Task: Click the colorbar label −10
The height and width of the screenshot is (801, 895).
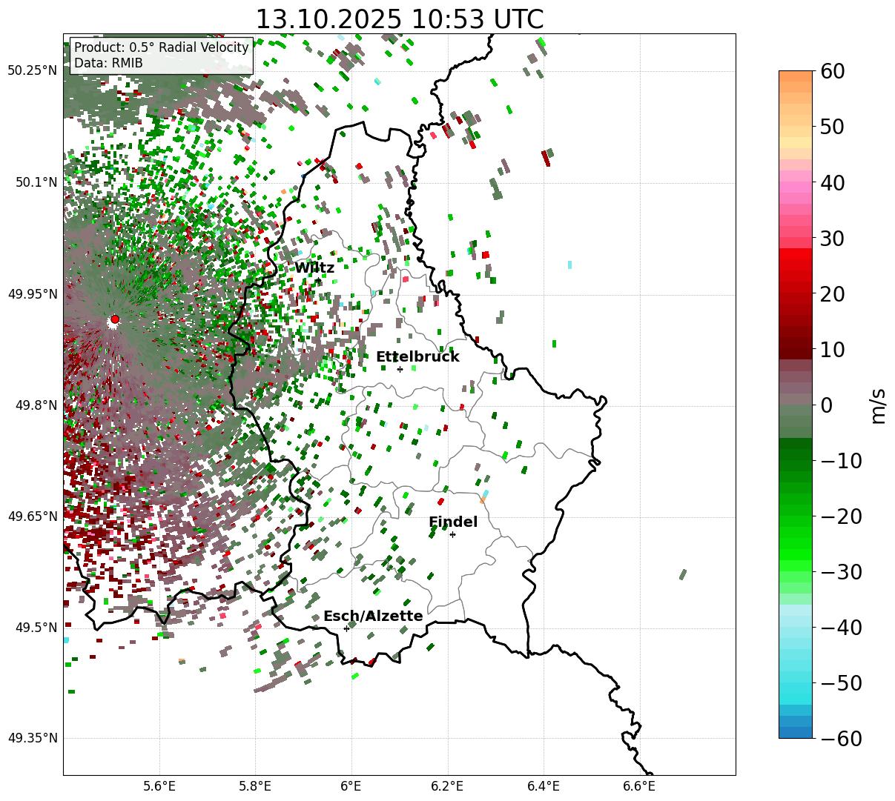Action: click(x=841, y=461)
